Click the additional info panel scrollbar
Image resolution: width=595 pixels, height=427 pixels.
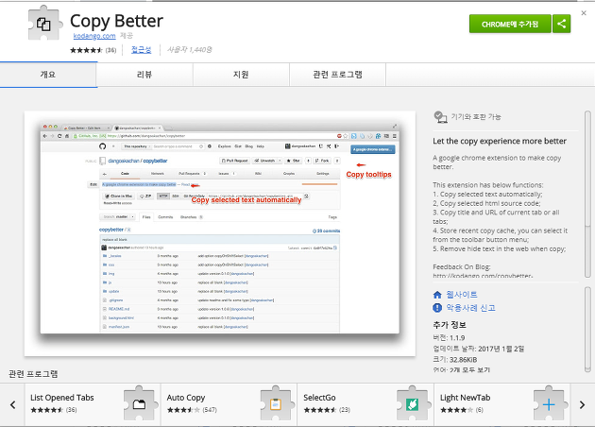point(587,330)
